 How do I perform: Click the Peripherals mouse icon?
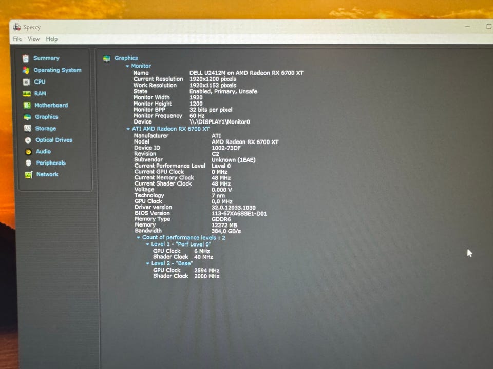coord(28,163)
